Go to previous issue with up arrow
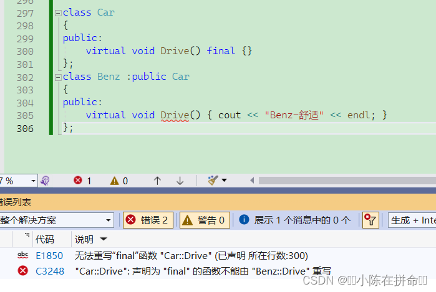 (x=157, y=181)
